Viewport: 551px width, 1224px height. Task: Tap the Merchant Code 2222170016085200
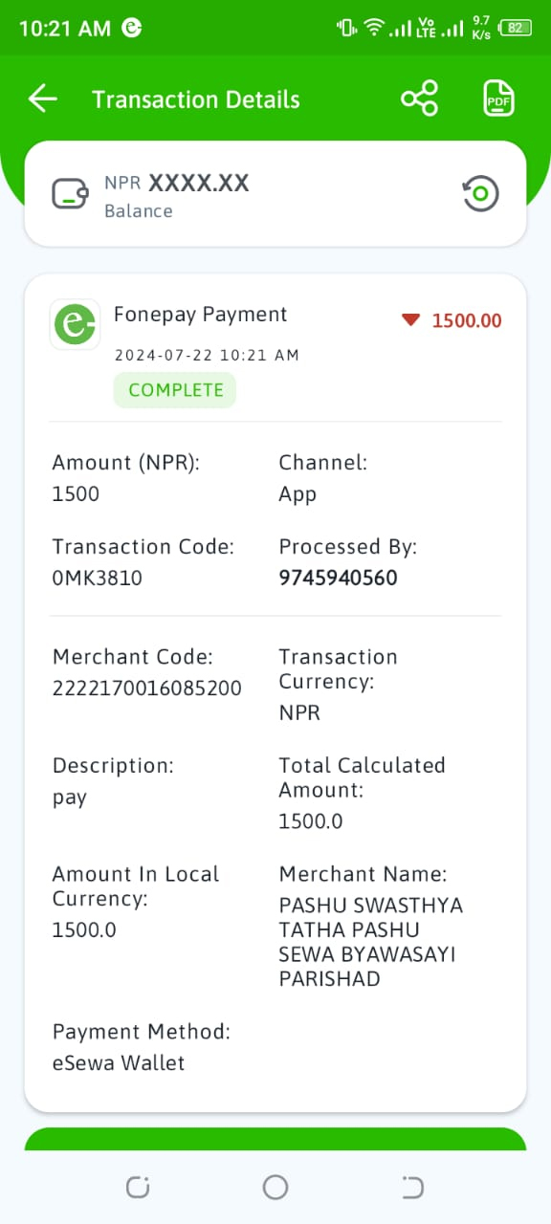(x=146, y=688)
